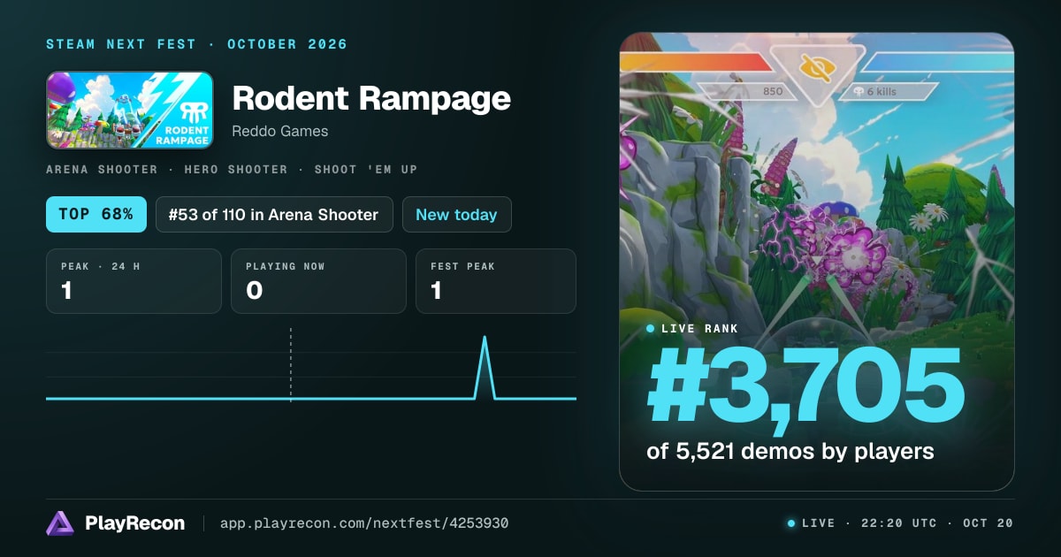The width and height of the screenshot is (1061, 557).
Task: Open the app.playrecon.com/nextfest/4253930 link
Action: (364, 523)
